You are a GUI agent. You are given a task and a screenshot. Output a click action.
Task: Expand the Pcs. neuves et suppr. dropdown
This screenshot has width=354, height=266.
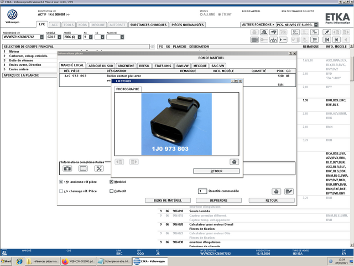[x=316, y=24]
